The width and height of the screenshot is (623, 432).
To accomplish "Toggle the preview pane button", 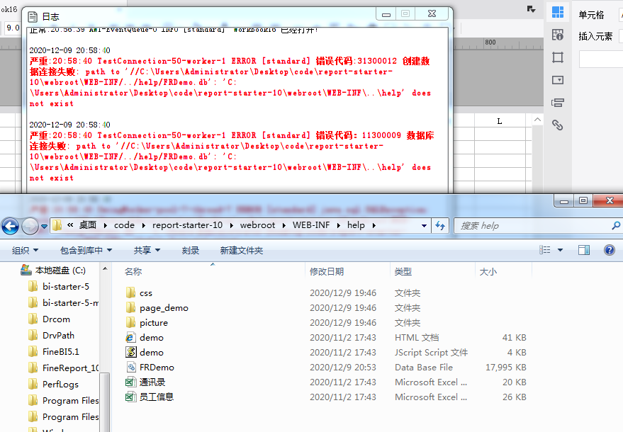I will pyautogui.click(x=584, y=250).
